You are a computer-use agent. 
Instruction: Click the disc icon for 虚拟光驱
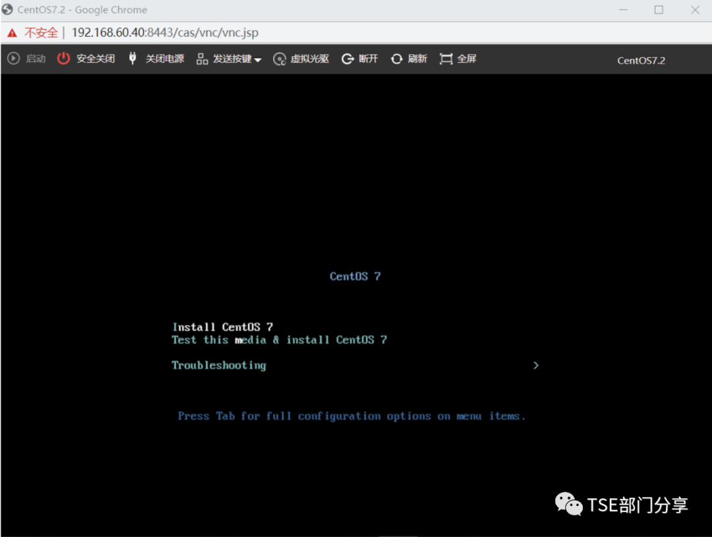tap(280, 59)
